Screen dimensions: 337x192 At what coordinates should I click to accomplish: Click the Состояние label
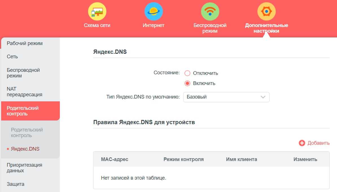pos(167,73)
